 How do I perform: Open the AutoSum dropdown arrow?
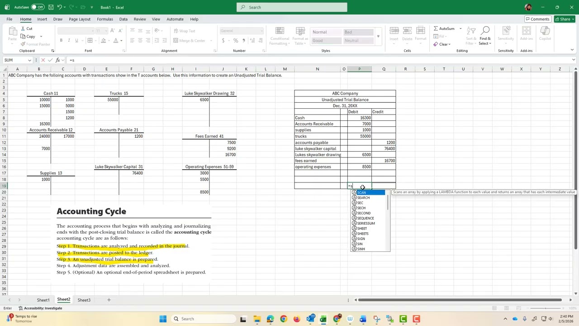click(460, 29)
